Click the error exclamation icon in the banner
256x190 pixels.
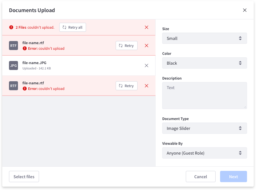pyautogui.click(x=11, y=27)
